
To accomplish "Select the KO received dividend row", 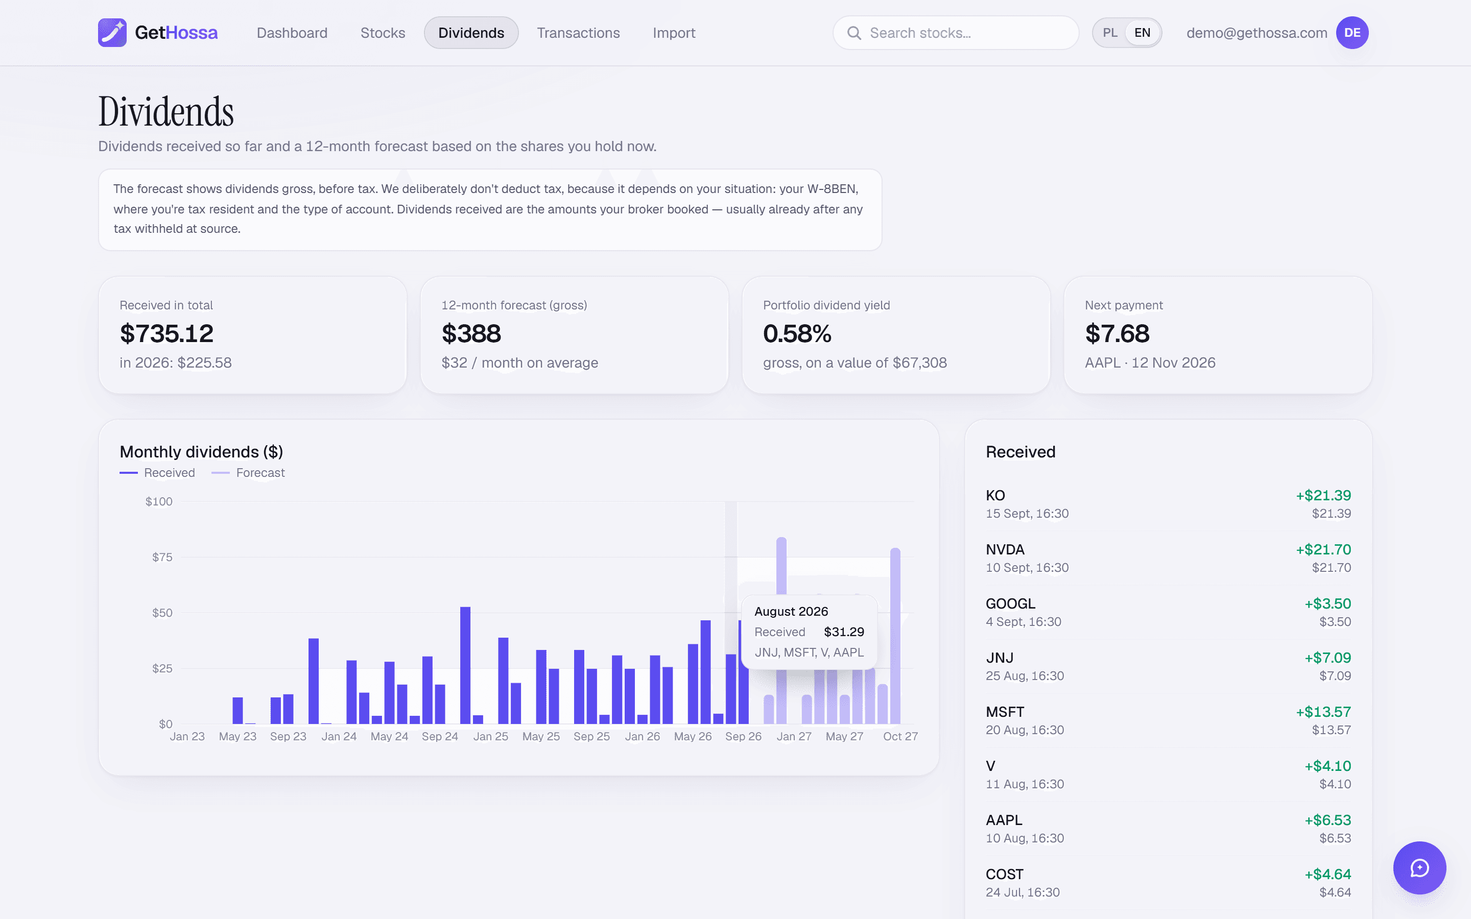I will click(1168, 504).
